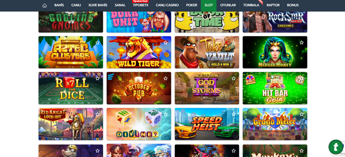Star the Roll the Dice game
Screen dimensions: 345x157
97,78
